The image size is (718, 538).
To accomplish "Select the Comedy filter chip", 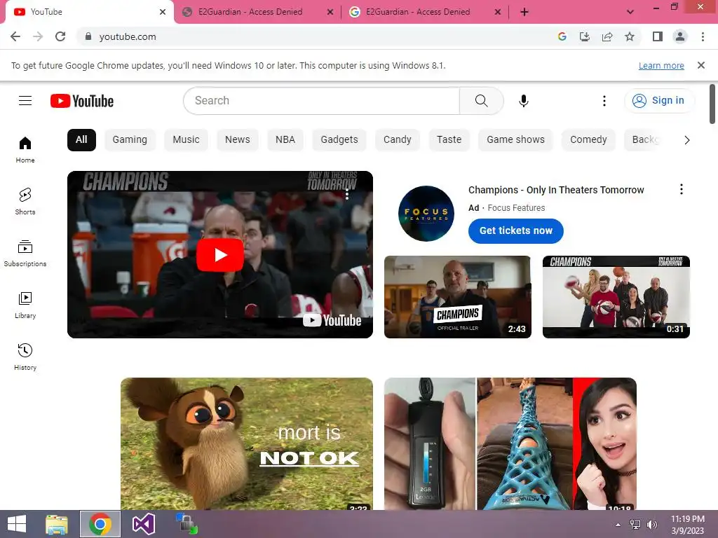I will point(588,140).
